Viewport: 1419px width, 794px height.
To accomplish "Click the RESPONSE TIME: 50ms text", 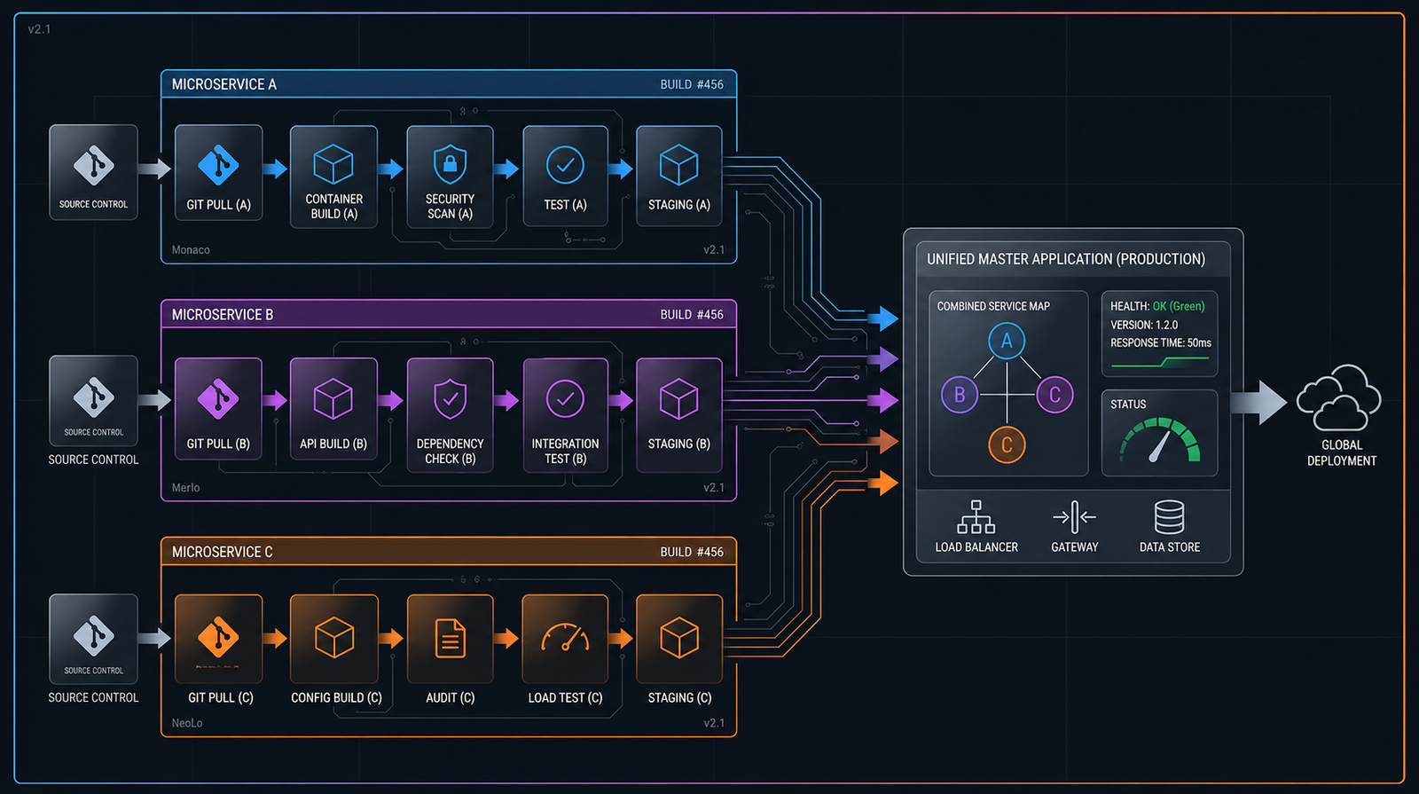I will 1161,342.
